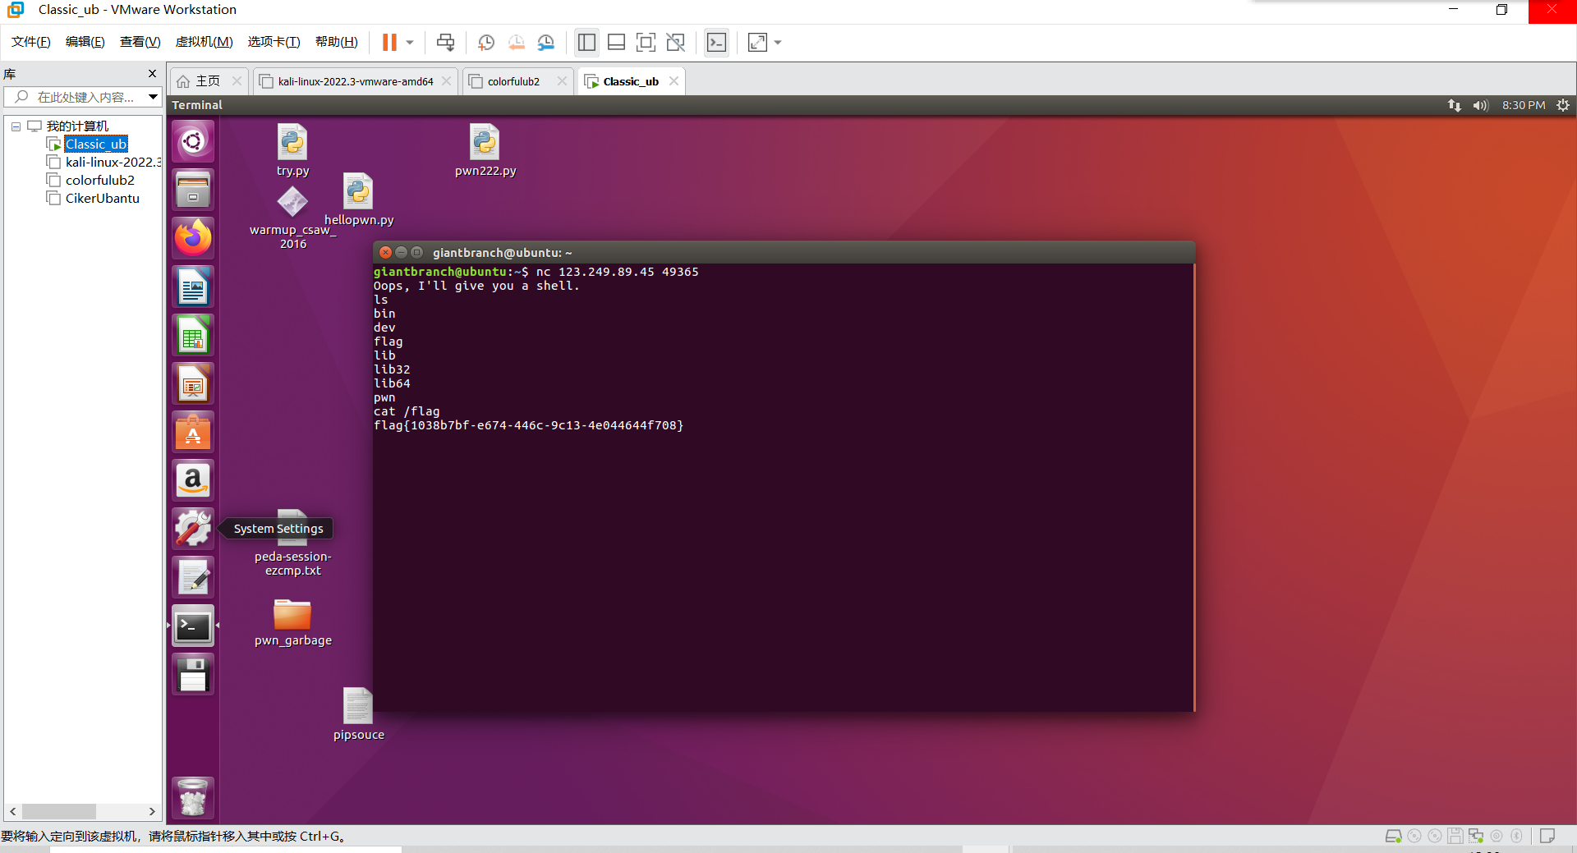Viewport: 1577px width, 853px height.
Task: Take a snapshot using the clock snapshot icon
Action: coord(486,42)
